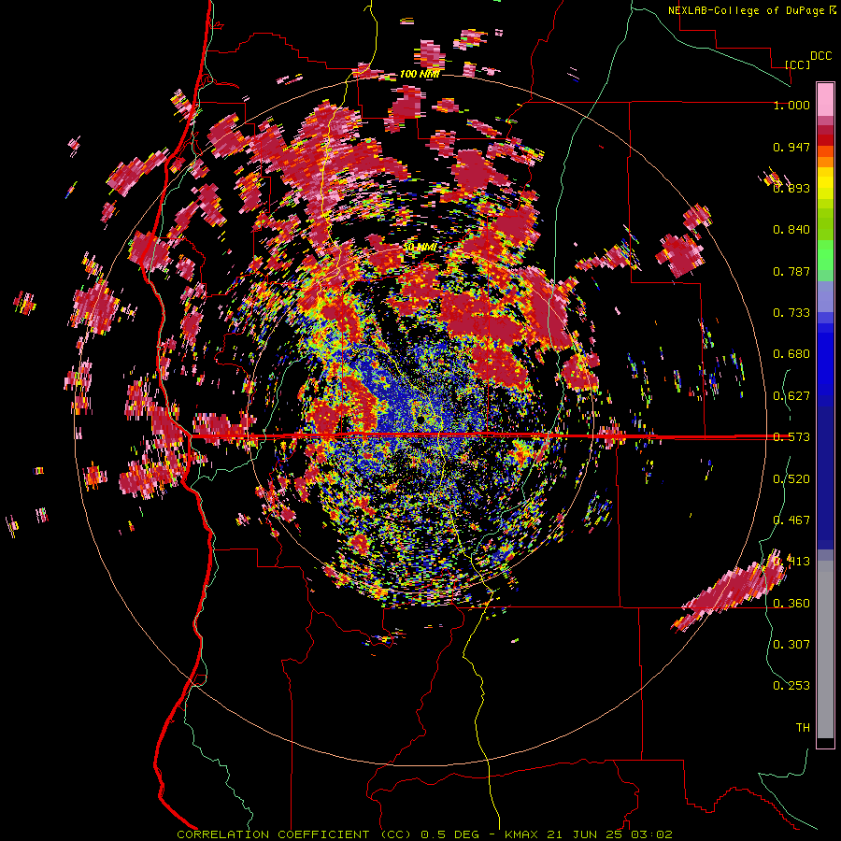The height and width of the screenshot is (841, 841).
Task: Click the KMAX station identifier
Action: click(521, 834)
